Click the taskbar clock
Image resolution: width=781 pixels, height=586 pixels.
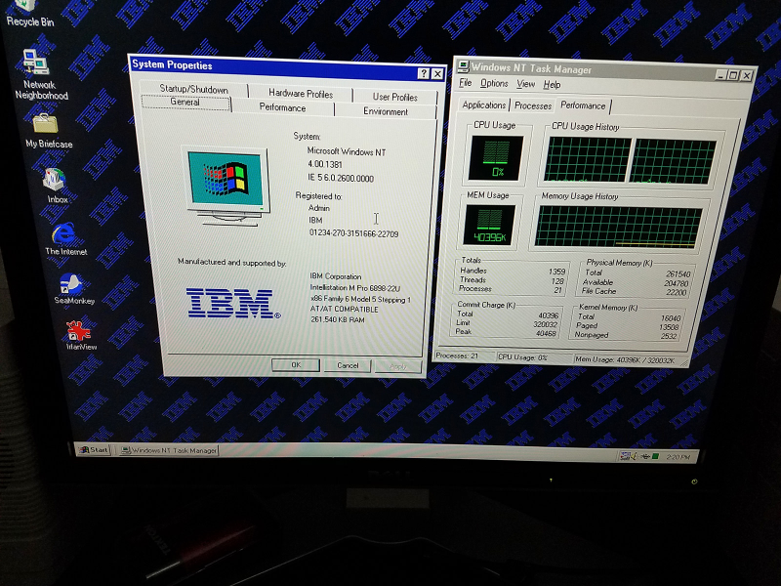coord(678,457)
